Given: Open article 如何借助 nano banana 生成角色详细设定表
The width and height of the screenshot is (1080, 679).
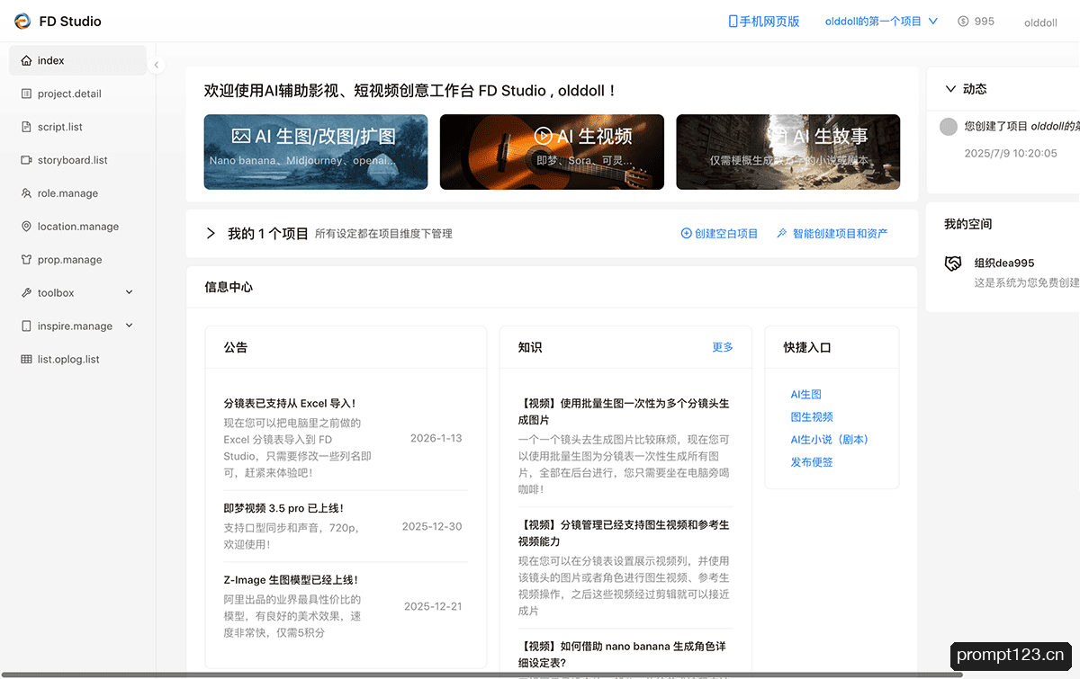Looking at the screenshot, I should pyautogui.click(x=622, y=655).
